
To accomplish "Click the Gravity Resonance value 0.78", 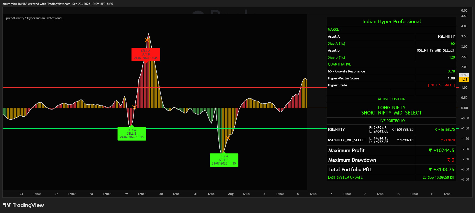I will pyautogui.click(x=451, y=71).
